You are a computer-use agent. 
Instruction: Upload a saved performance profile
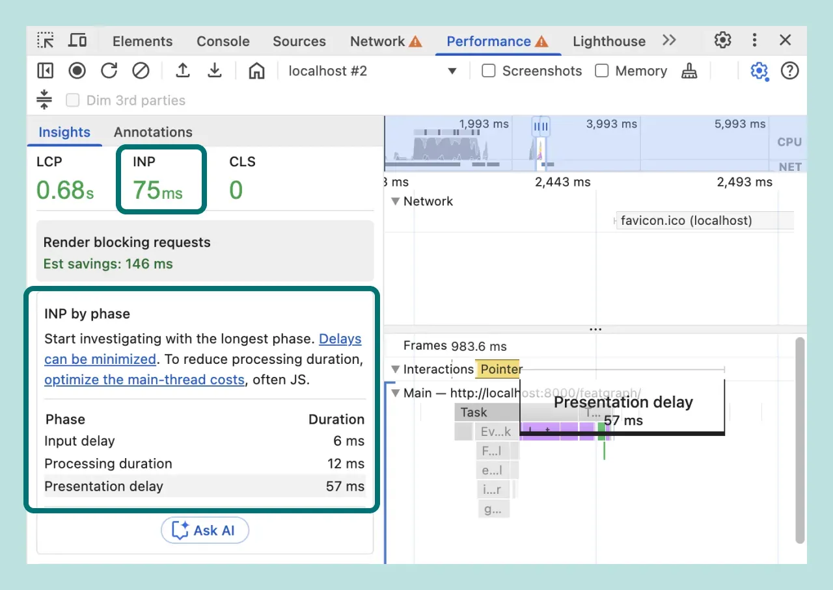182,71
